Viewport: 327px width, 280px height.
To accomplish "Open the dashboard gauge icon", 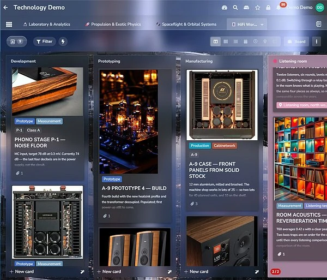I will (225, 8).
